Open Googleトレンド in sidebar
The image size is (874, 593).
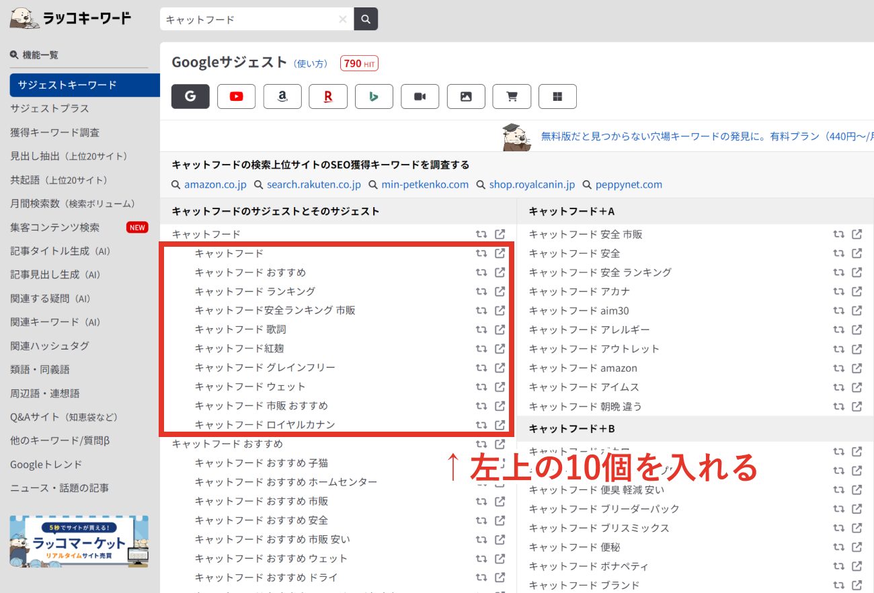[46, 465]
